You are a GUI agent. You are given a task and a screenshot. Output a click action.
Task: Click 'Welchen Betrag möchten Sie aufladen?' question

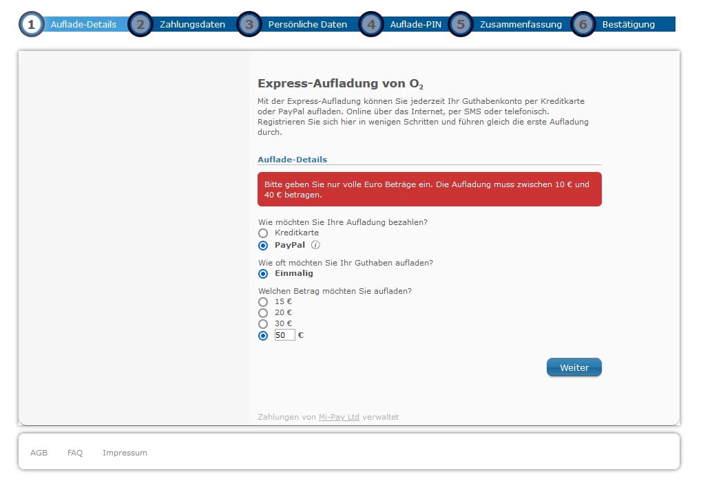pyautogui.click(x=335, y=291)
